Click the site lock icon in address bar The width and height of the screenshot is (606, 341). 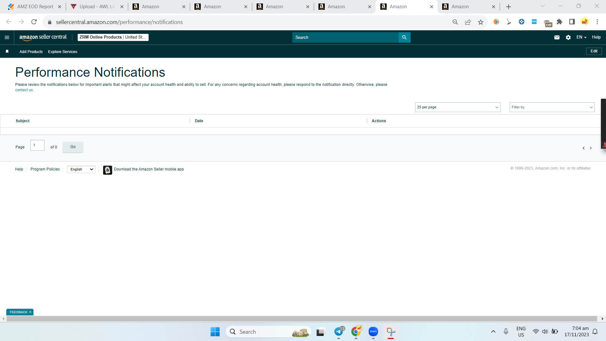[50, 22]
